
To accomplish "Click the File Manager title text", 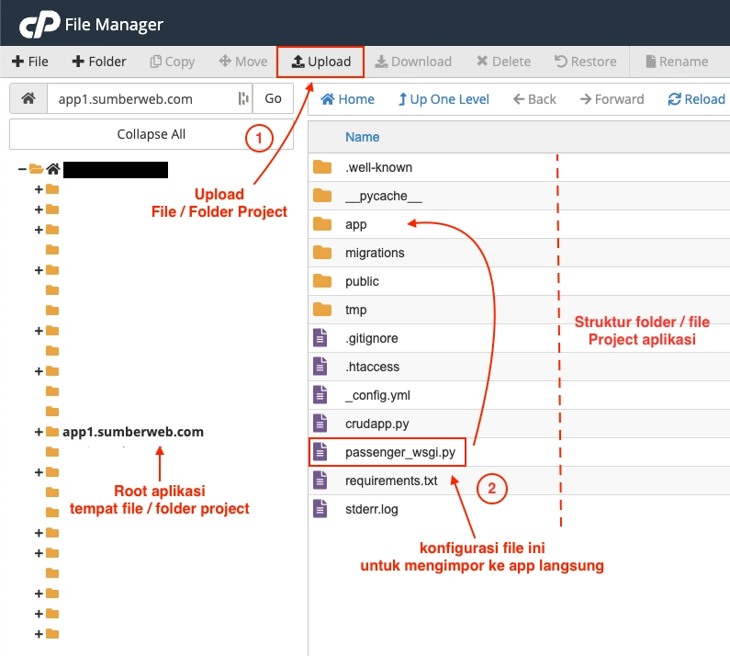I will pos(114,25).
